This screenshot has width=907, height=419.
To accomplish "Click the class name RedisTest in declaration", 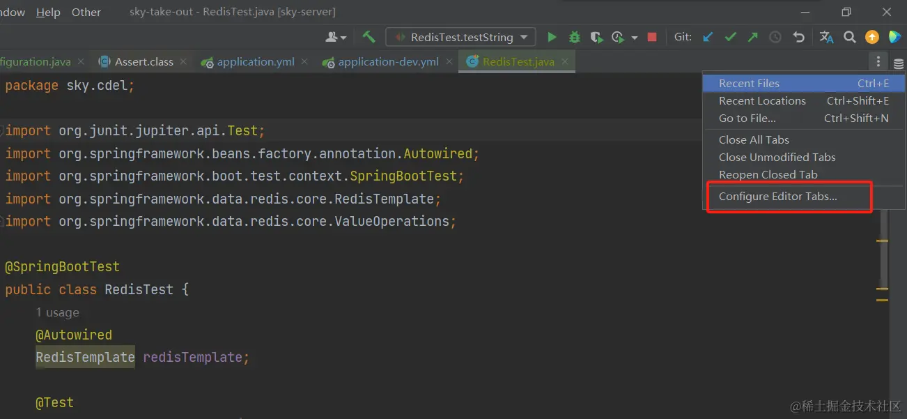I will 139,289.
